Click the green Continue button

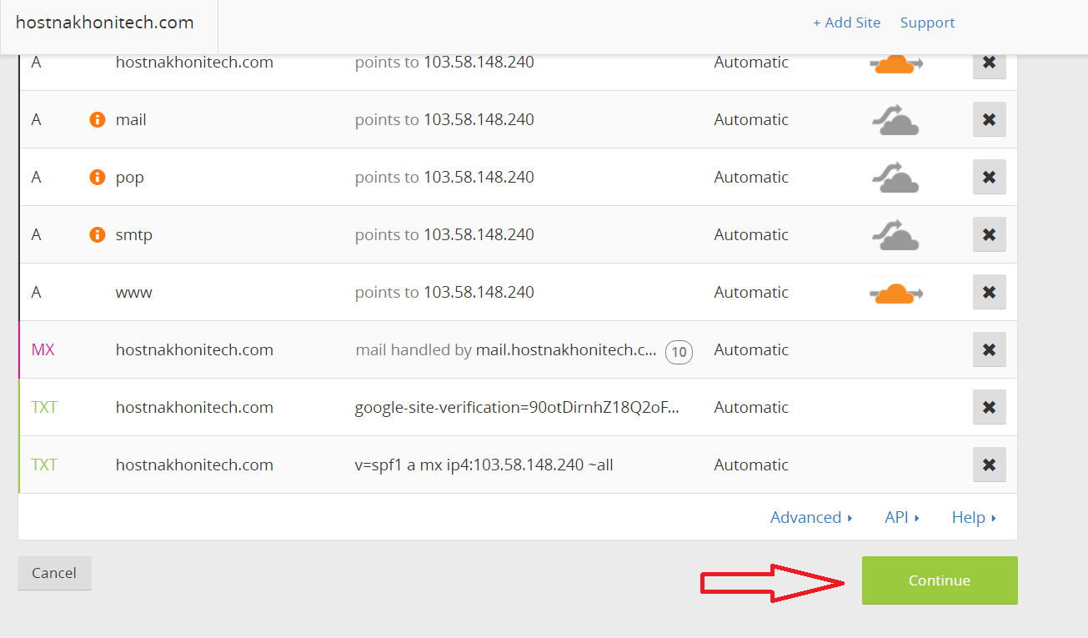pos(940,580)
